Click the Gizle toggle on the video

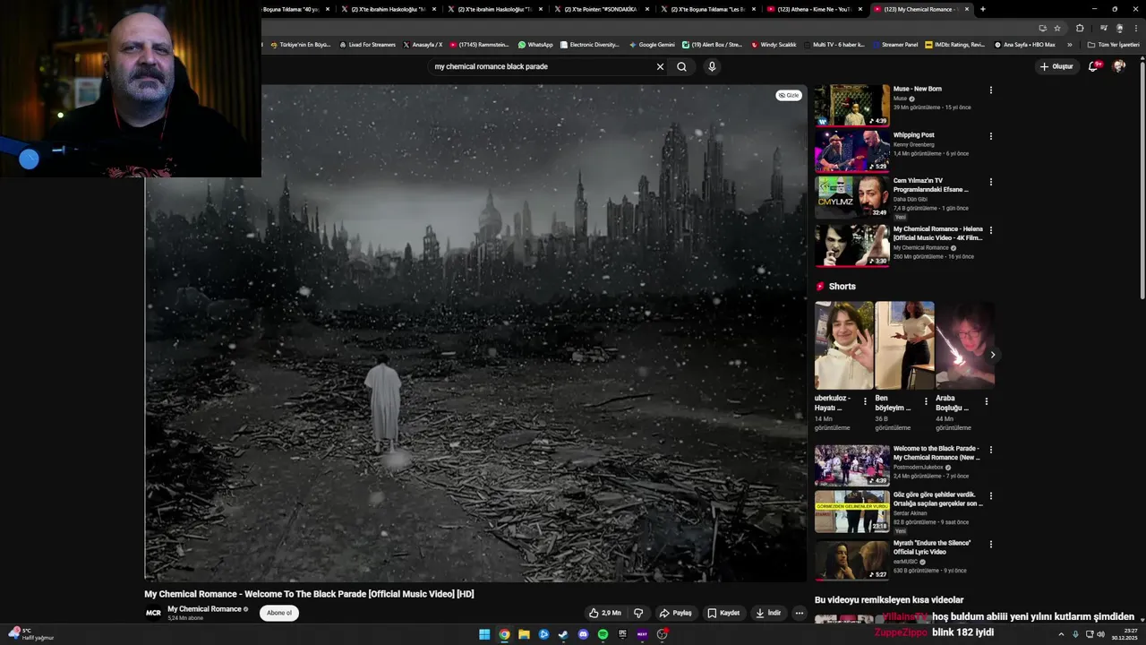[x=789, y=95]
